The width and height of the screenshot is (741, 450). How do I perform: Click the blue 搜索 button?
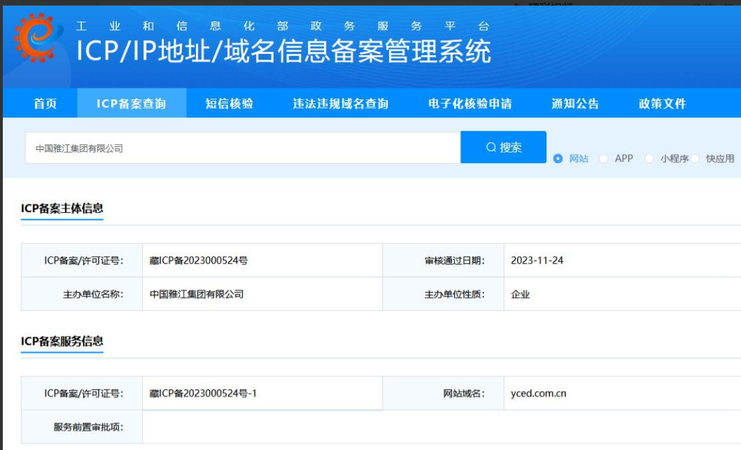(x=503, y=148)
